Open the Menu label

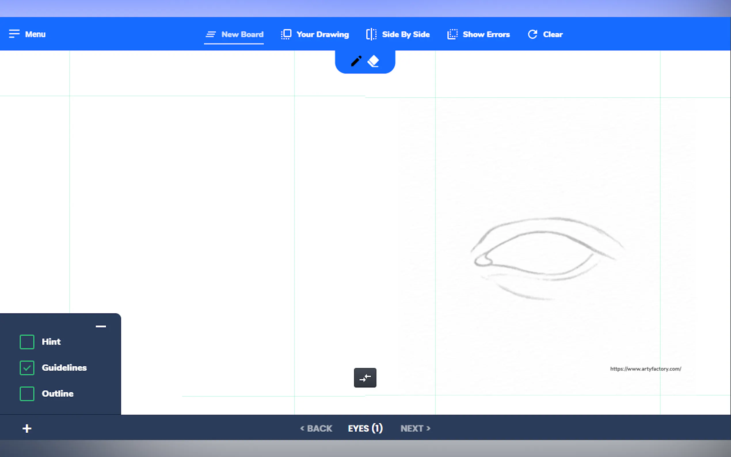coord(35,34)
